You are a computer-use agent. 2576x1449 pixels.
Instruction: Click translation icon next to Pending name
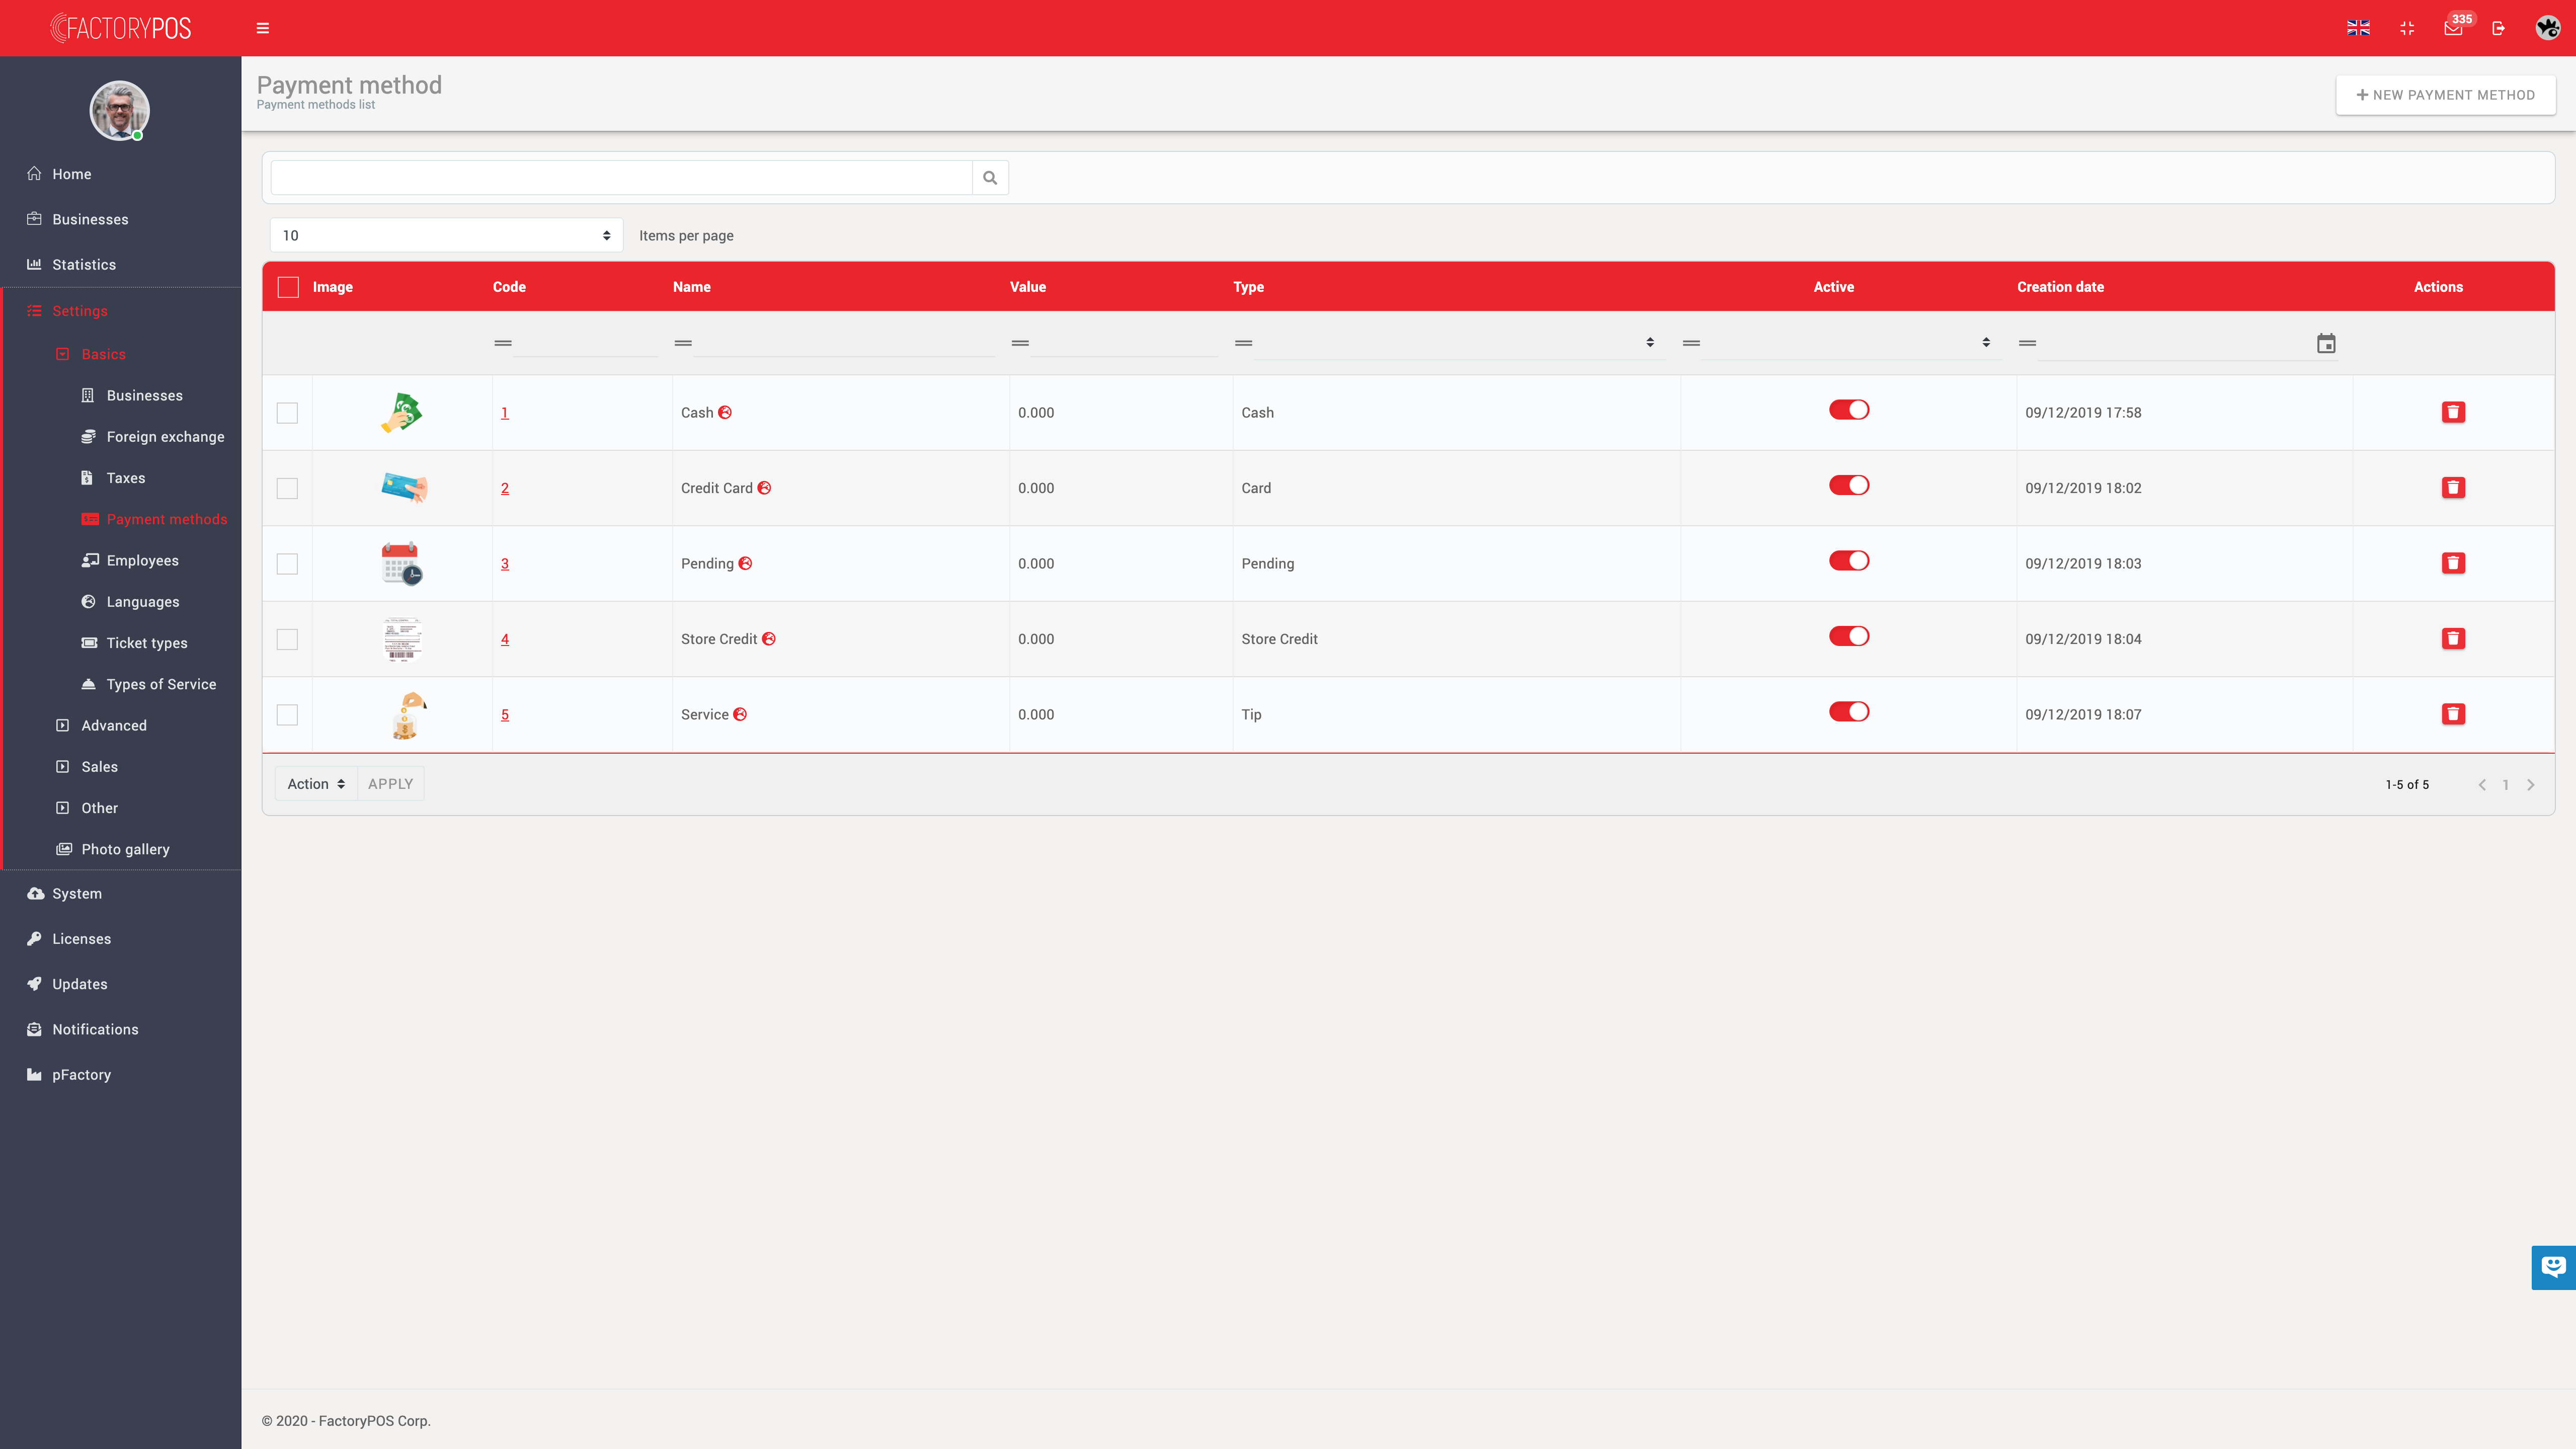coord(745,563)
